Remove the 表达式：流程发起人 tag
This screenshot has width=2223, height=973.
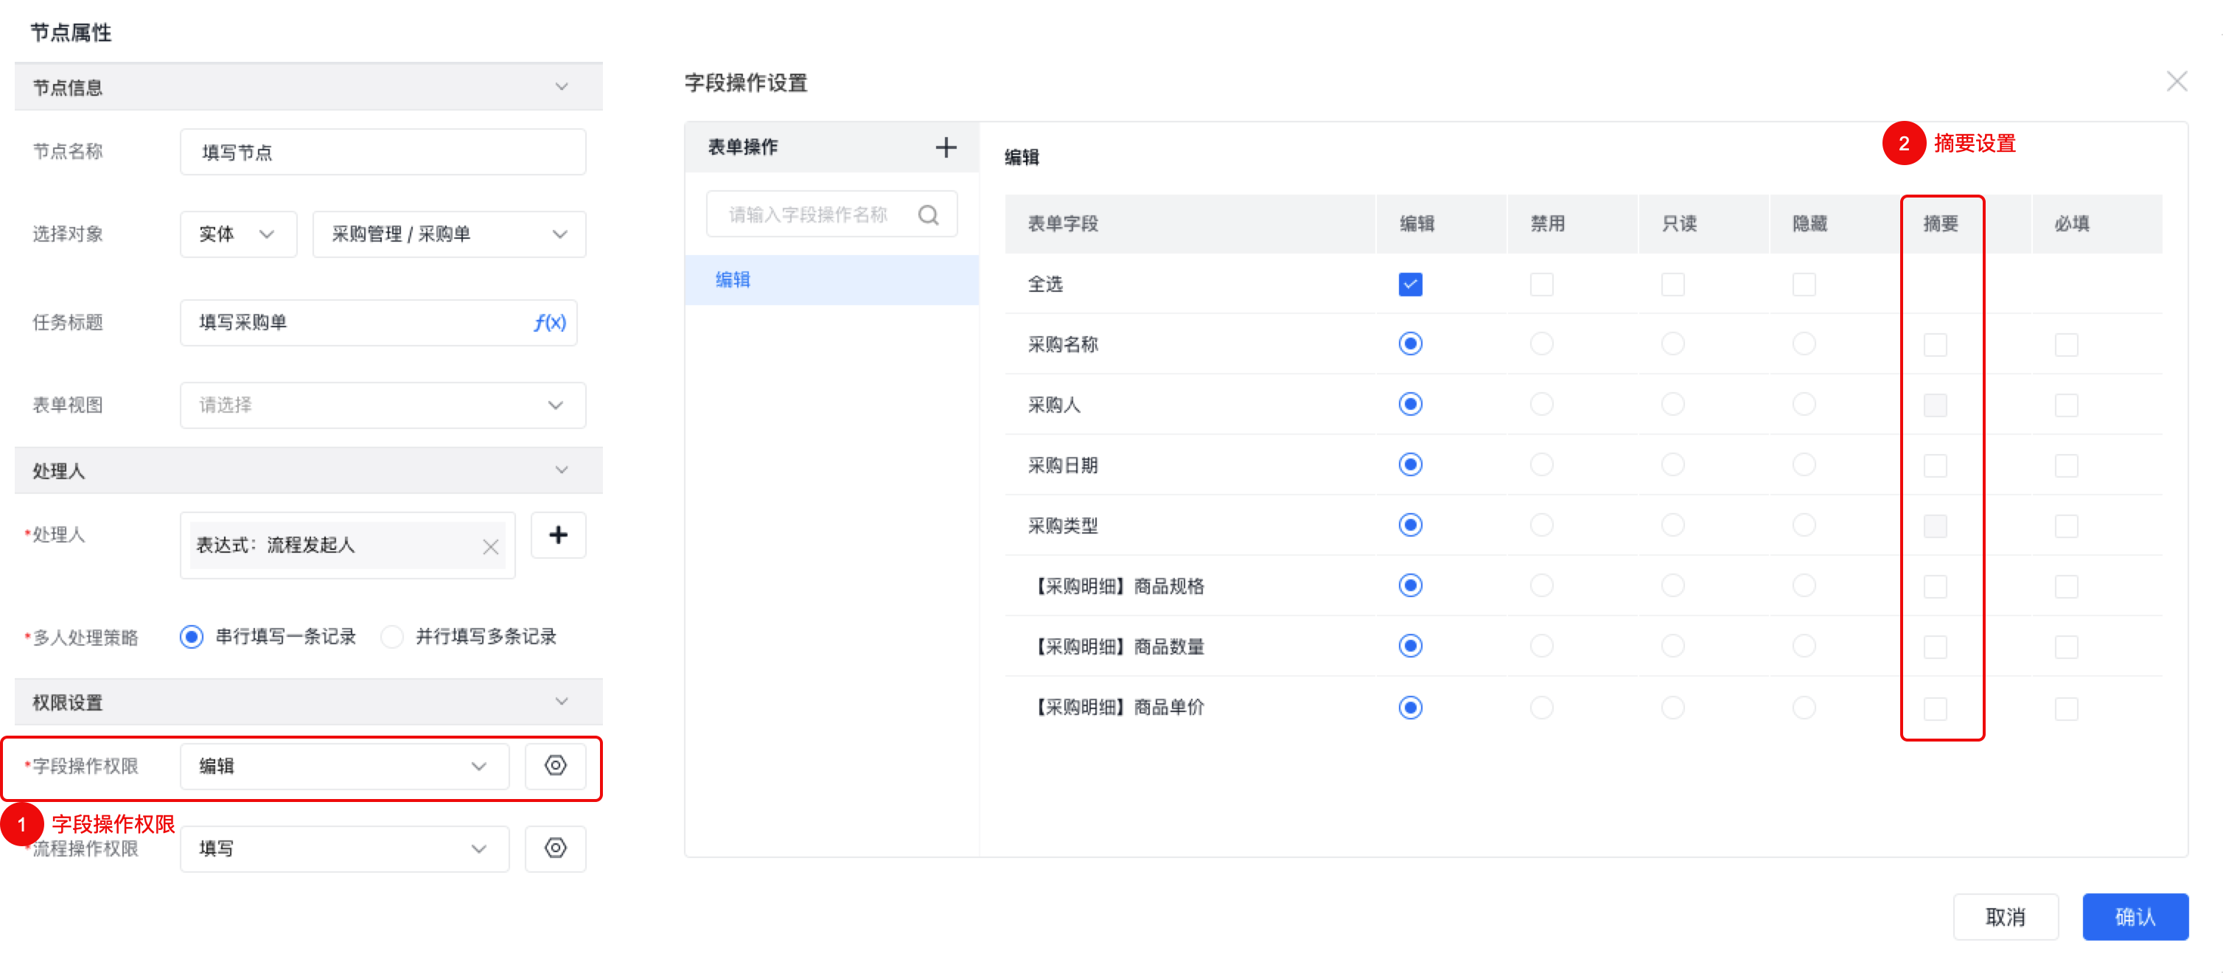tap(491, 546)
